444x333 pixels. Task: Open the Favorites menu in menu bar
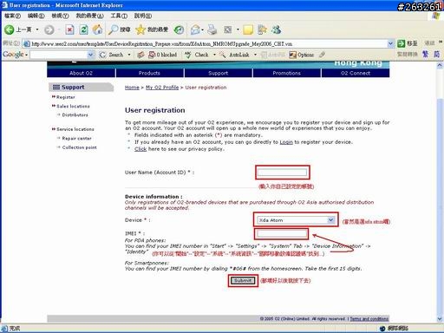coord(89,16)
